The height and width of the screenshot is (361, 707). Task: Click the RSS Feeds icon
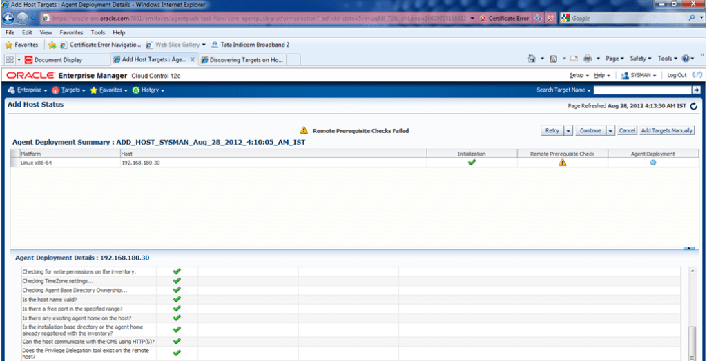(x=554, y=59)
